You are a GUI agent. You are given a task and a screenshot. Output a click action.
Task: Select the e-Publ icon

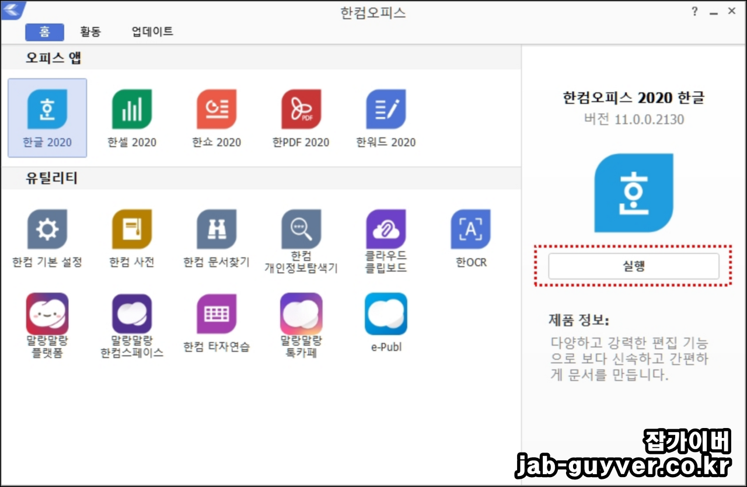point(386,314)
